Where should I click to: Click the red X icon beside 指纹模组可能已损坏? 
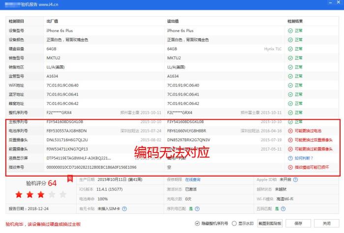tap(290, 167)
